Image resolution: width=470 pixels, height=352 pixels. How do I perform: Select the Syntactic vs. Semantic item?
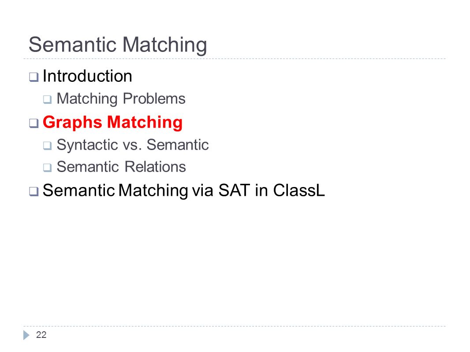tap(133, 145)
